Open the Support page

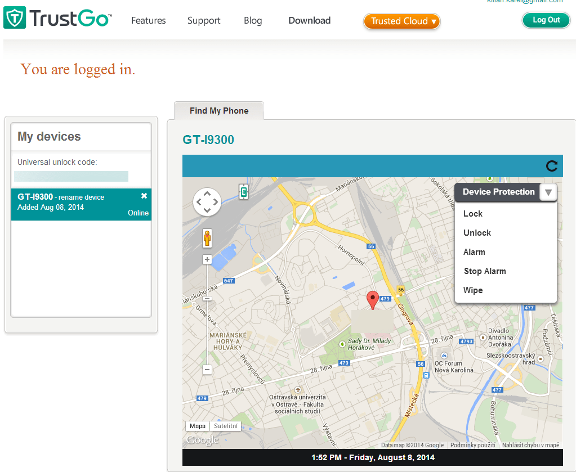pos(204,21)
